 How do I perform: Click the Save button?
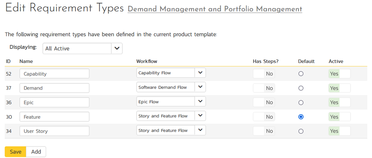tap(16, 152)
